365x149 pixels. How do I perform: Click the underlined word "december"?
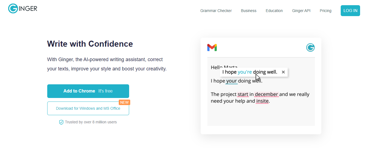266,94
